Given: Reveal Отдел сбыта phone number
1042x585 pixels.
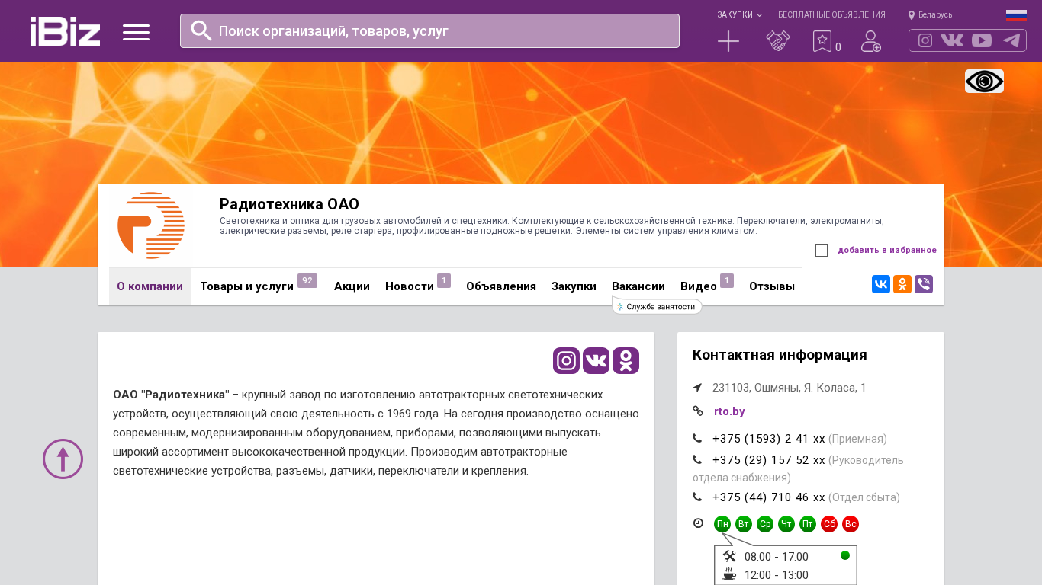Looking at the screenshot, I should coord(769,497).
